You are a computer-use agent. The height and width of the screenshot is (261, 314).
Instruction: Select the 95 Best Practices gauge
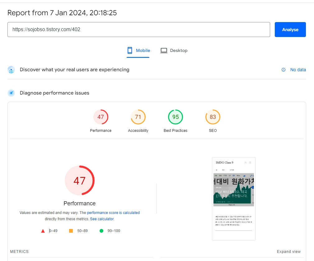click(176, 117)
